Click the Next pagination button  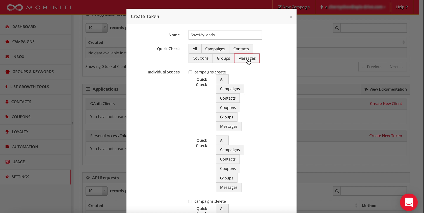[396, 67]
